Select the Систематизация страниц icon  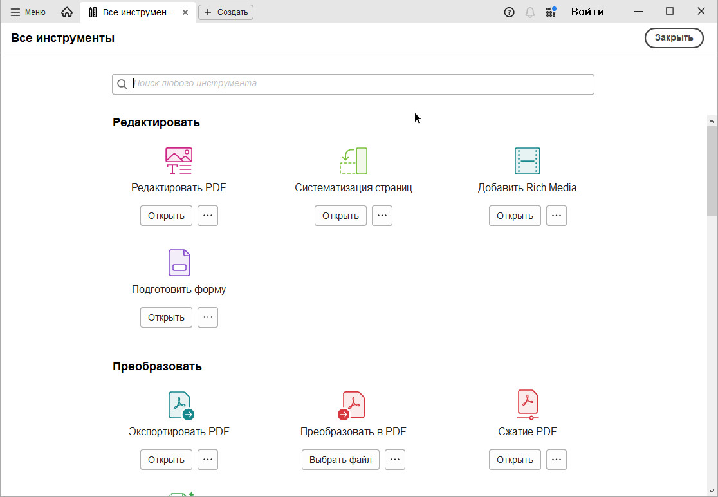pos(353,162)
